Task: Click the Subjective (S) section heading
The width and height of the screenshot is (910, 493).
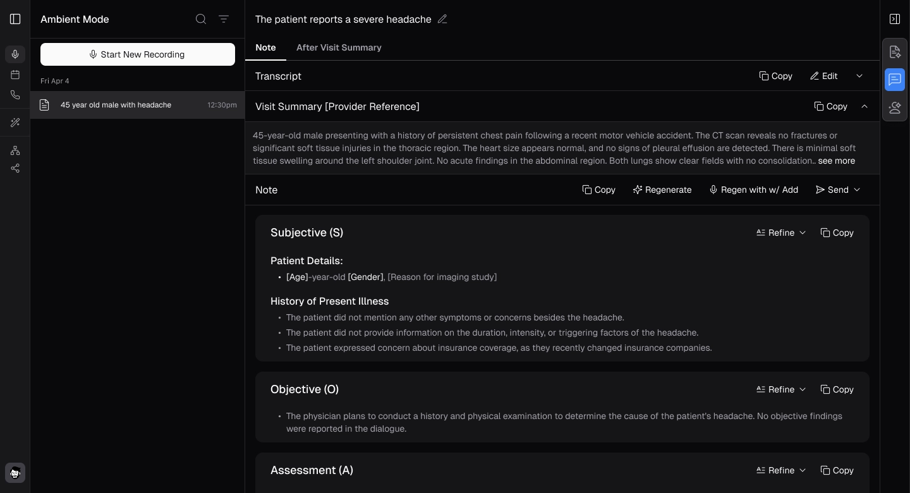Action: (x=306, y=233)
